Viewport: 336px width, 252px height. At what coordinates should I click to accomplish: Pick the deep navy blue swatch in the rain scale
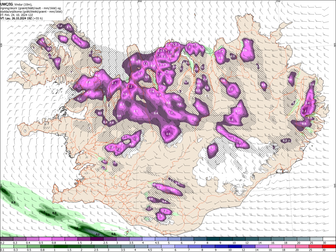click(x=235, y=246)
